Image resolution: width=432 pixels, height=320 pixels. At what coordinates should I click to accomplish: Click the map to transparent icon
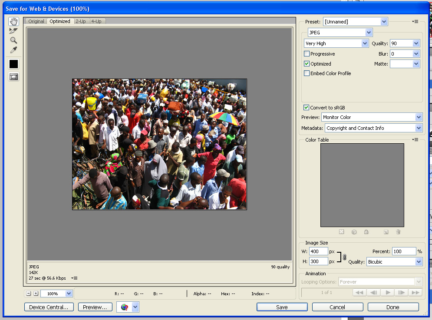[x=341, y=232]
